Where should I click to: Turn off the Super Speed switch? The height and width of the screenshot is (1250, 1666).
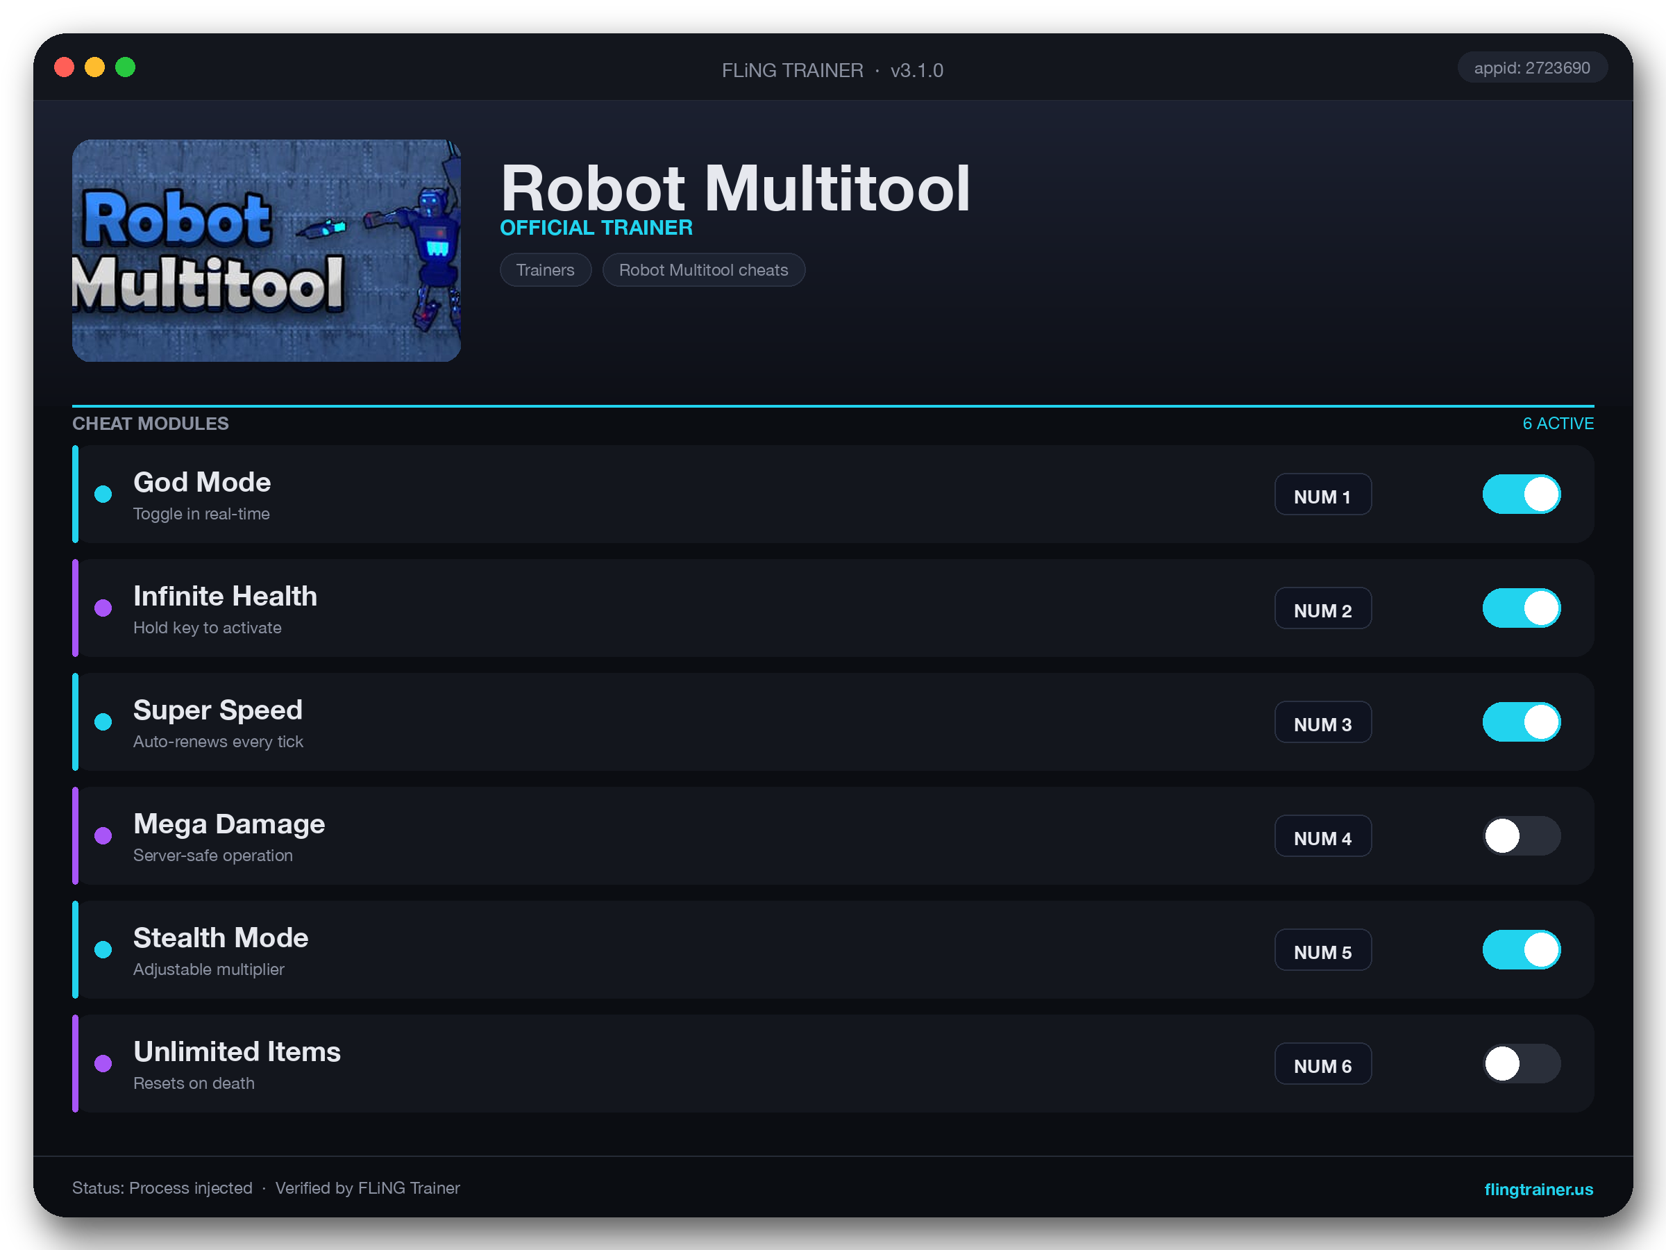point(1522,722)
